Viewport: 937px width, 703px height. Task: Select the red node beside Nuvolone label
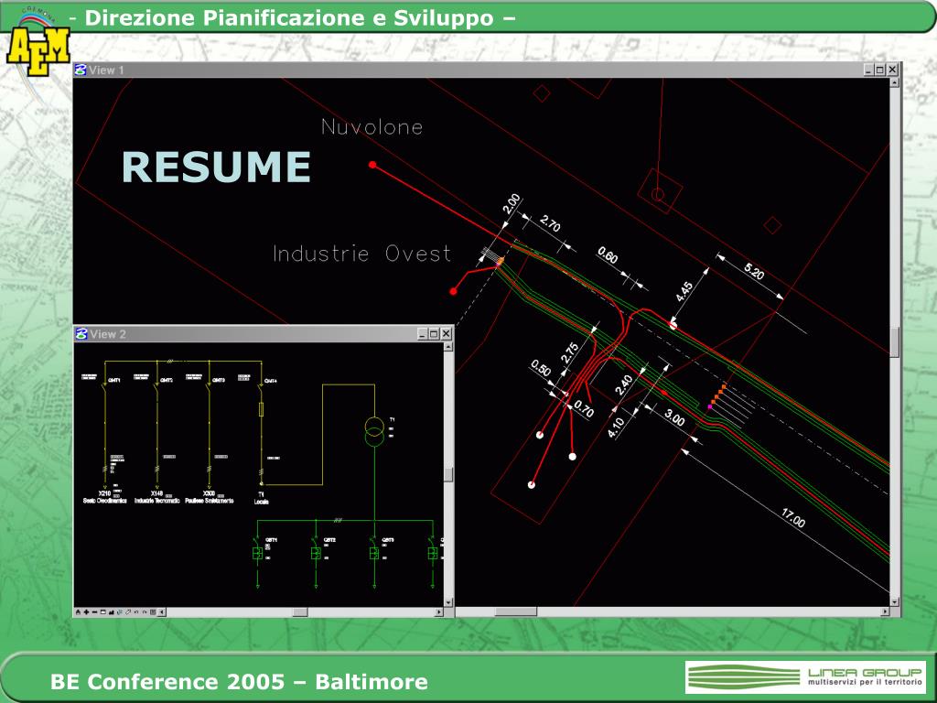point(372,165)
